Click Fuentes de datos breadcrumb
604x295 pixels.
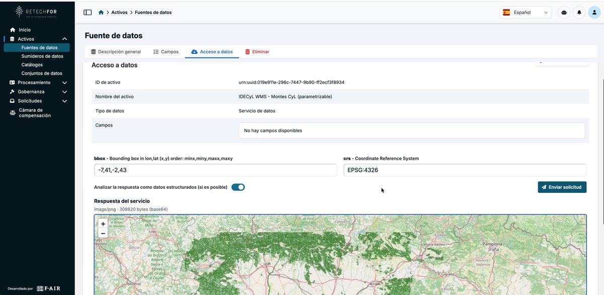(x=153, y=12)
